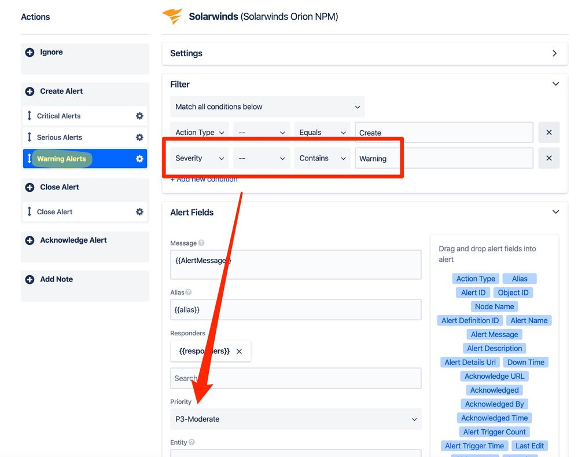Remove the Action Type filter condition
578x457 pixels.
(549, 133)
